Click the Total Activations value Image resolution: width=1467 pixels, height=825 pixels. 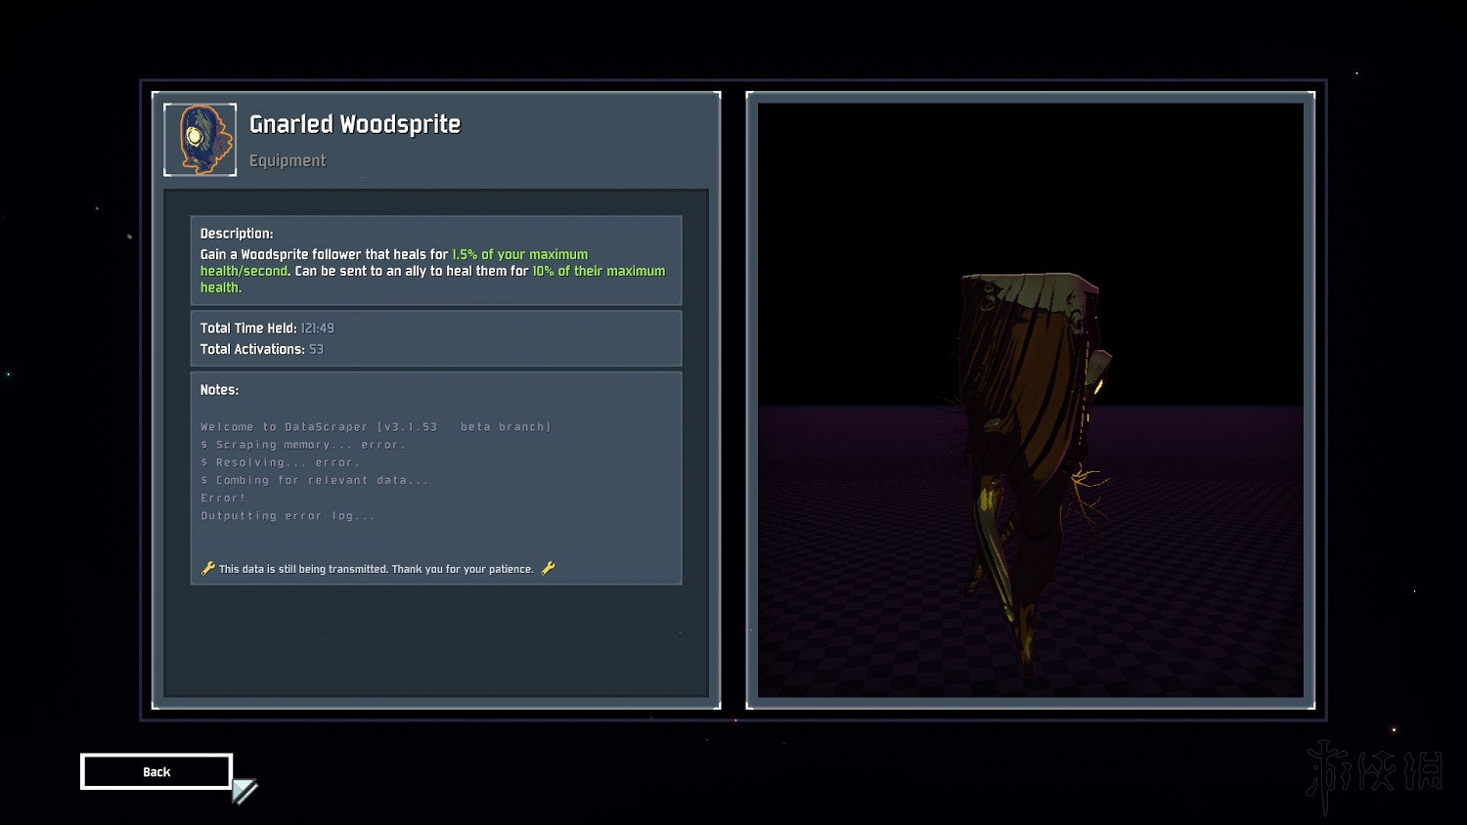[x=316, y=349]
